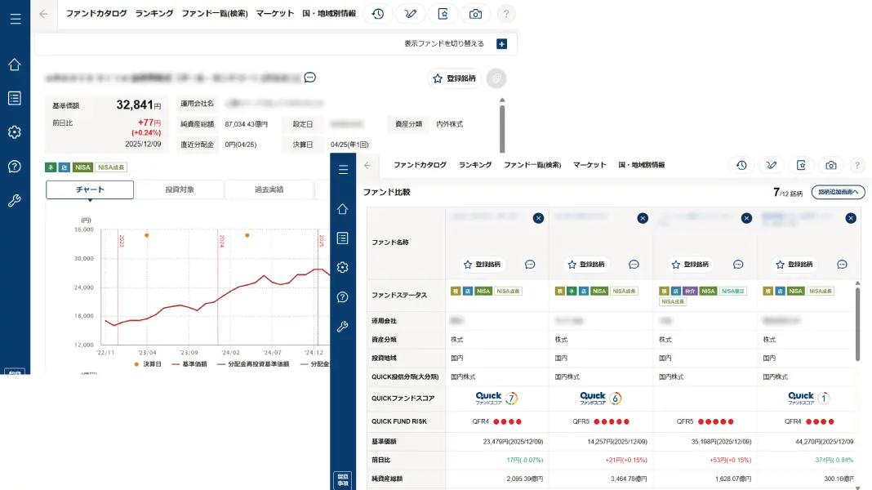Open ファンド一覧(検索) in fund detail window
Image resolution: width=872 pixels, height=490 pixels.
pos(214,13)
